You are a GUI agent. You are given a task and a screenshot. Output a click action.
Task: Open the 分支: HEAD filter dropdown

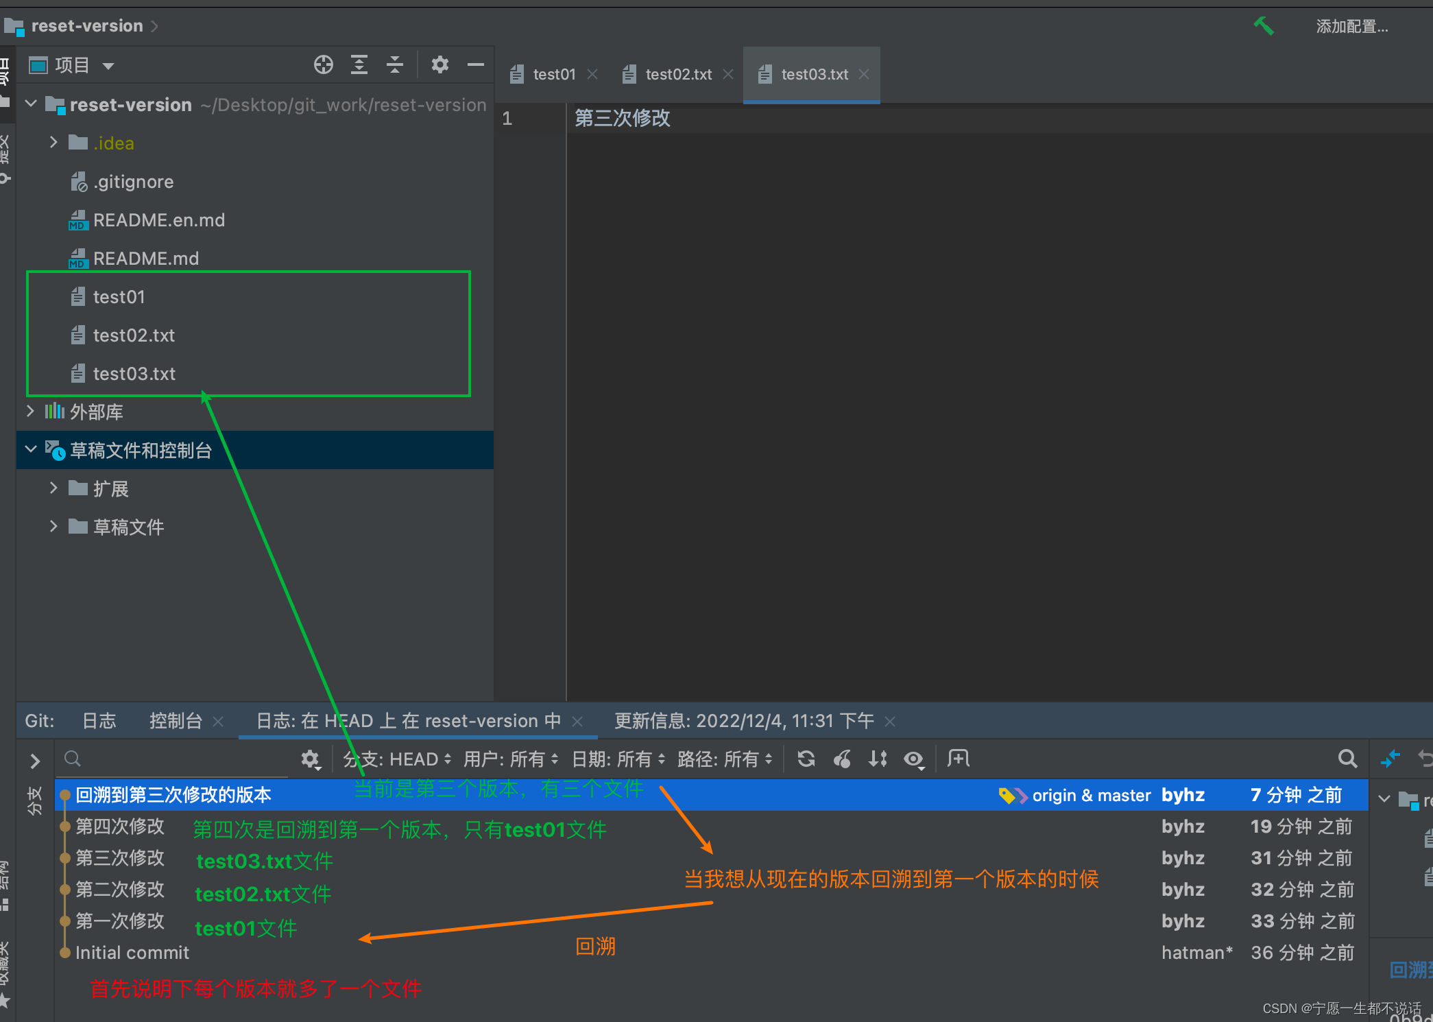(398, 759)
